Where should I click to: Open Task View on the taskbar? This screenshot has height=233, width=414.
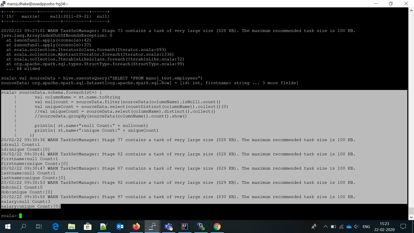point(39,226)
